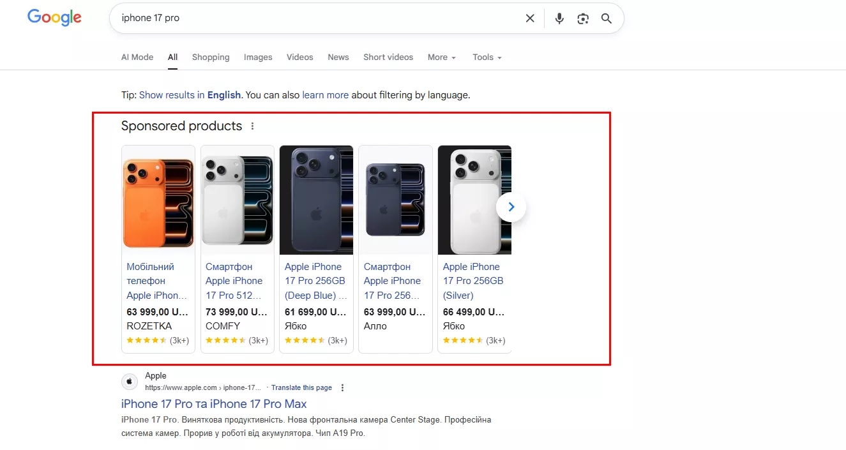The width and height of the screenshot is (846, 450).
Task: Open the three-dot menu beside the Apple result
Action: click(342, 387)
